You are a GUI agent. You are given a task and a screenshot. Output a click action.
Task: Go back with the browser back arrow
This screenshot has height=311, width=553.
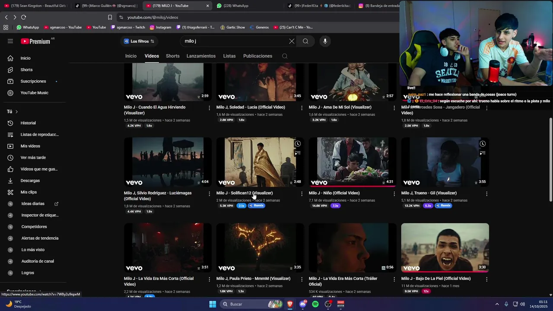click(6, 17)
